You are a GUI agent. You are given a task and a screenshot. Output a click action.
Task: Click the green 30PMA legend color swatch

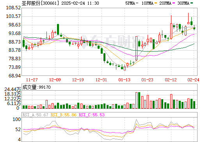[192, 3]
